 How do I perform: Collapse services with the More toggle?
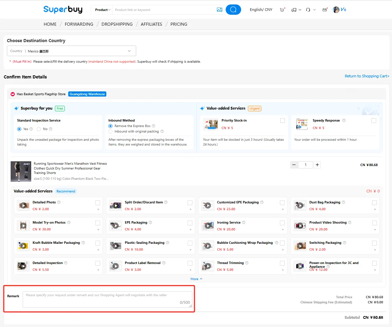(196, 279)
